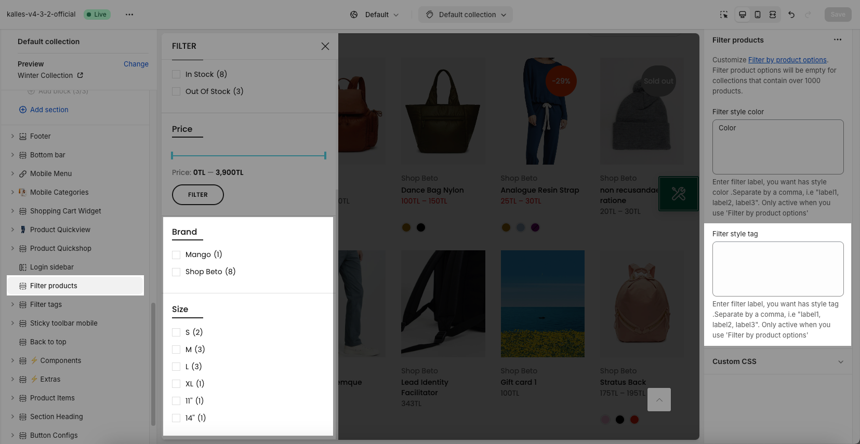The image size is (860, 444).
Task: Click the Footer section icon
Action: point(23,136)
